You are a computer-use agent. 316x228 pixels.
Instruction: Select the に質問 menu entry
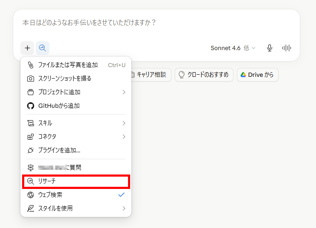pyautogui.click(x=76, y=167)
